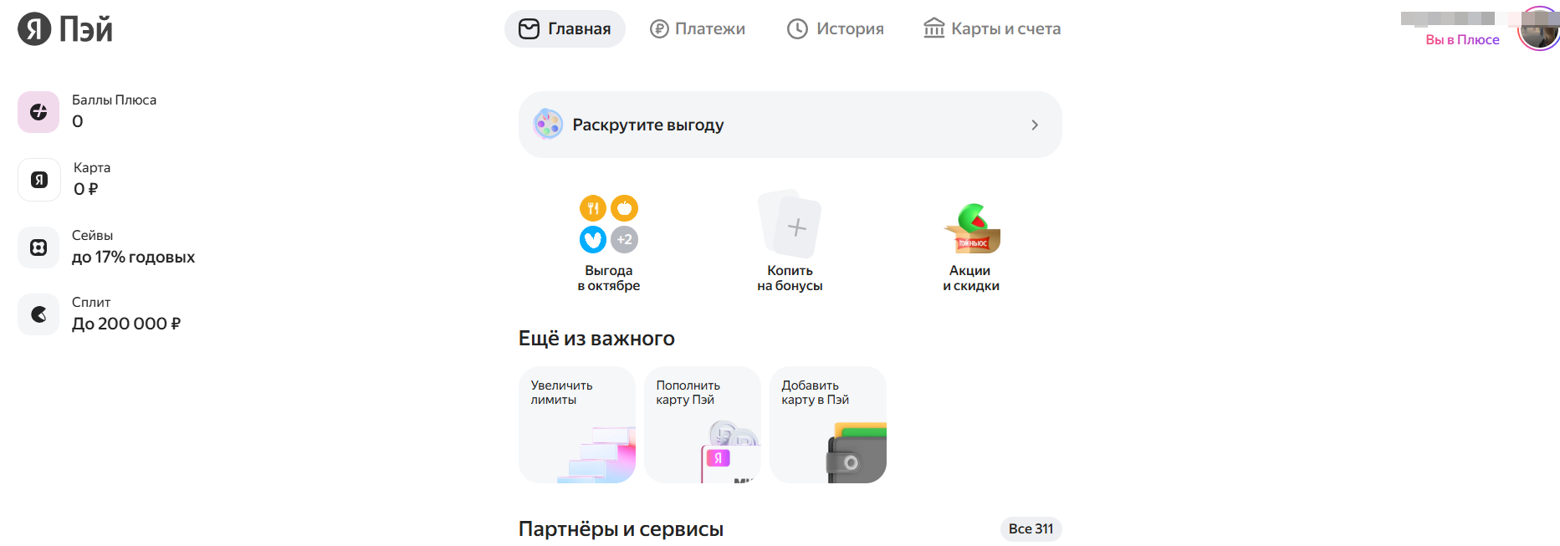Click the Yandex Pay logo
Screen dimensions: 1560x546
65,29
